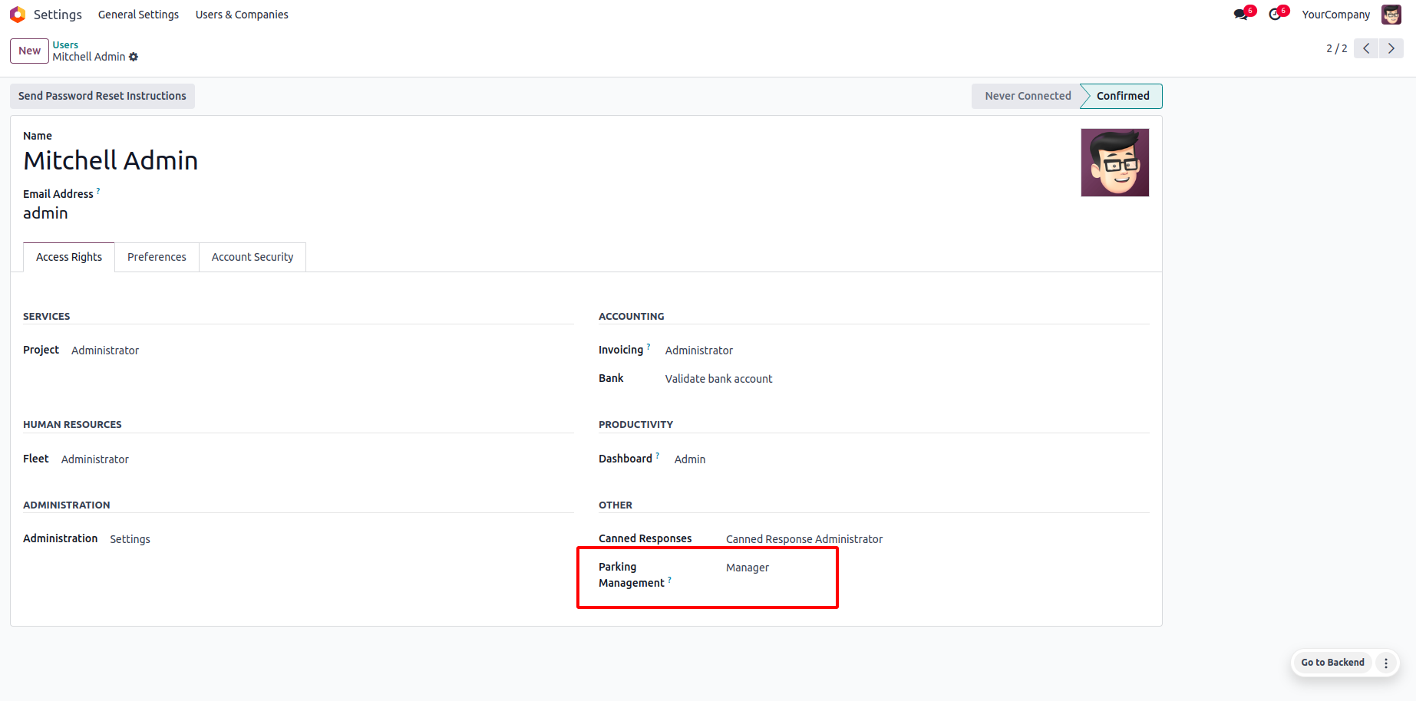Click the Mitchell Admin profile picture
1416x701 pixels.
click(1114, 163)
